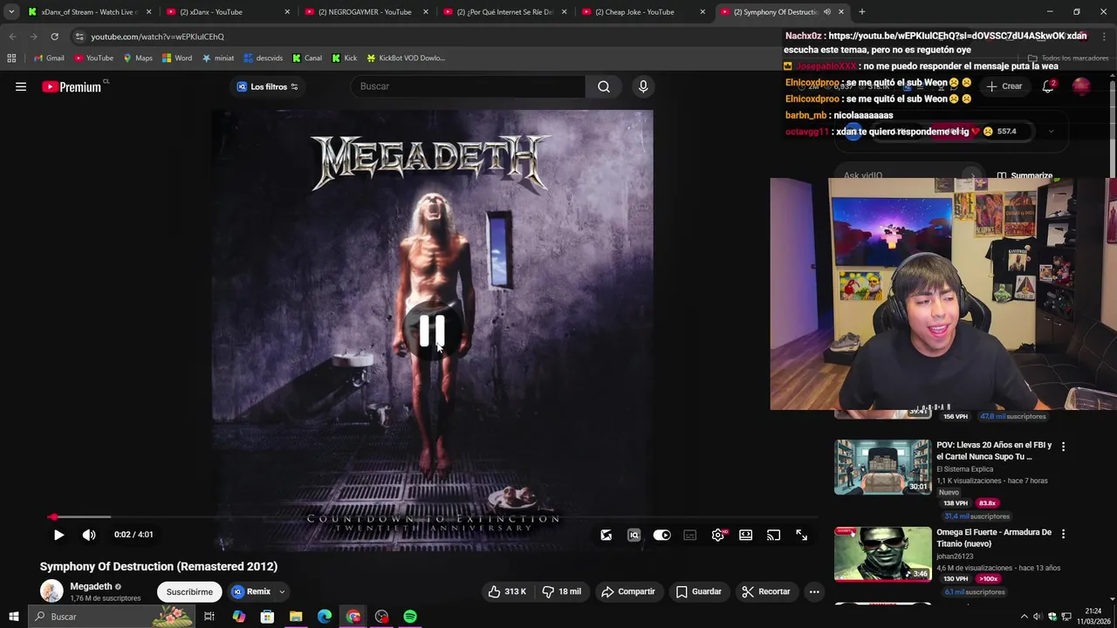Screen dimensions: 1117x628
Task: View site information icon in address bar
Action: coord(79,37)
